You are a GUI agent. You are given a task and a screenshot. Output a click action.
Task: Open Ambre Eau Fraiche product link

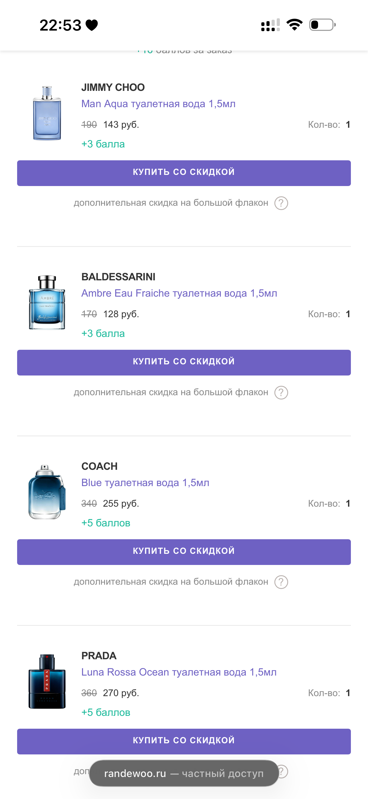click(179, 293)
